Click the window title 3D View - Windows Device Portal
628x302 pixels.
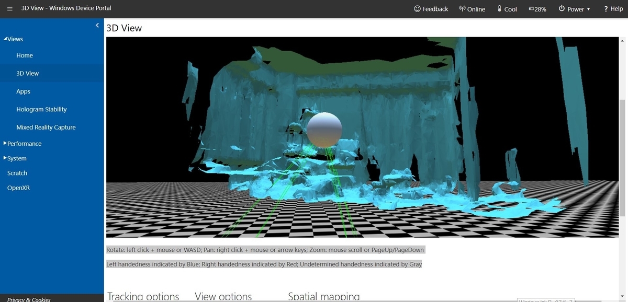click(x=66, y=8)
